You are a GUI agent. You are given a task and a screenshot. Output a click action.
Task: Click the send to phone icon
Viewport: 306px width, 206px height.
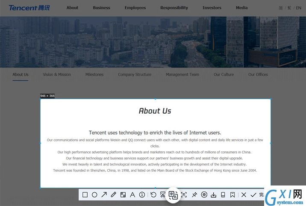[223, 195]
